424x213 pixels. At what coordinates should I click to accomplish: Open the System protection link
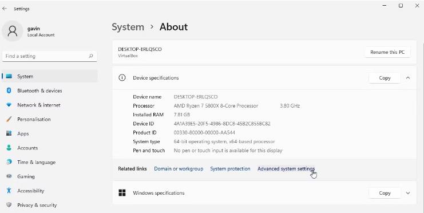click(x=230, y=168)
